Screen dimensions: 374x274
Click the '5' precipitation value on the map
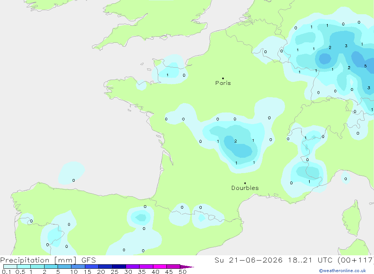365,66
